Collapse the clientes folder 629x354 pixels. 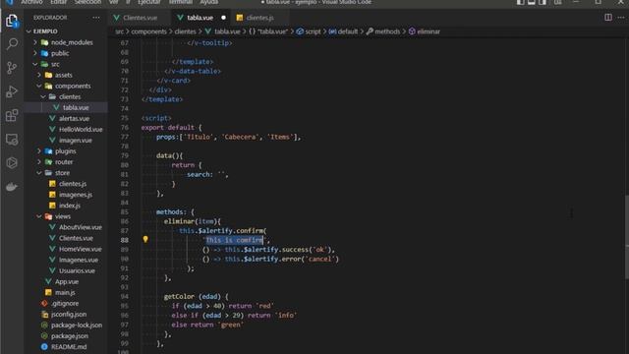tap(70, 96)
